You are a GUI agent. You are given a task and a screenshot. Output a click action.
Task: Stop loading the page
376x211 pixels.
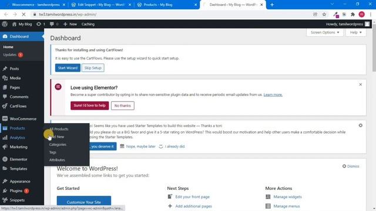point(23,14)
